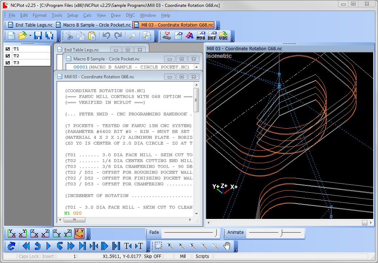Image resolution: width=378 pixels, height=263 pixels.
Task: Click the VBS script icon
Action: [x=223, y=36]
